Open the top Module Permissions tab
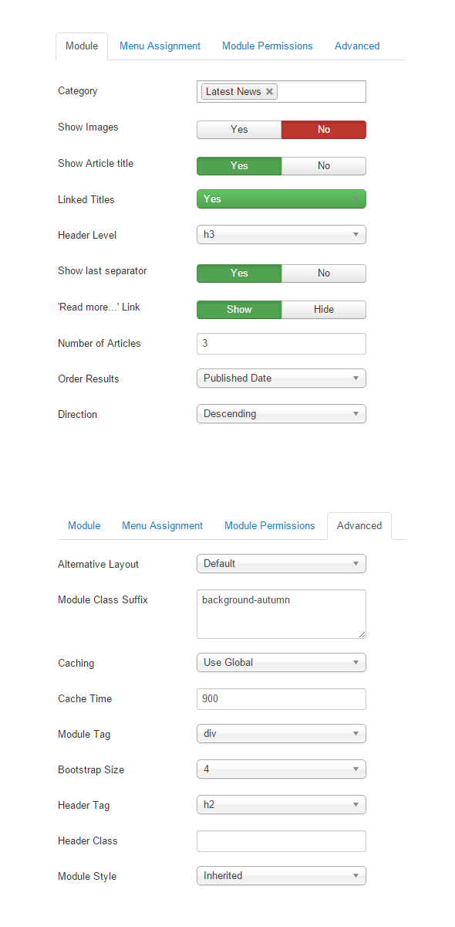The height and width of the screenshot is (927, 455). [x=268, y=46]
